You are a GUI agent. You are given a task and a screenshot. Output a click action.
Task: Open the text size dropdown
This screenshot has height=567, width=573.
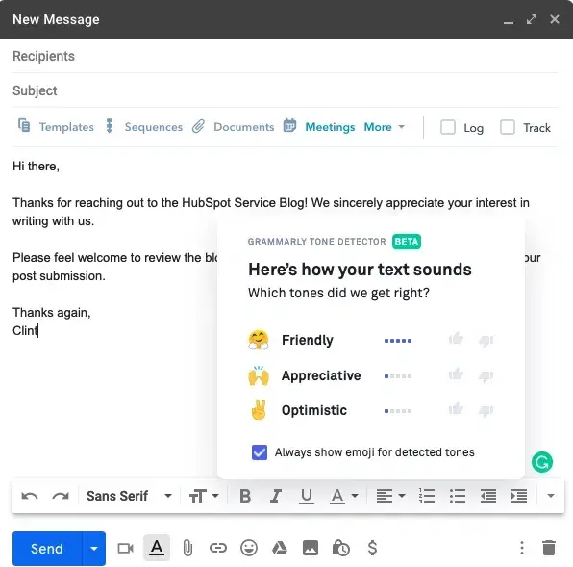point(204,496)
